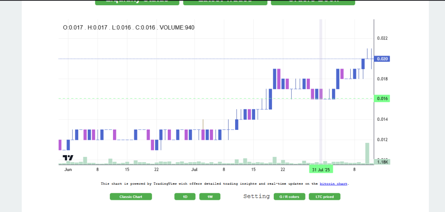Toggle the G / R colors setting

click(x=289, y=197)
